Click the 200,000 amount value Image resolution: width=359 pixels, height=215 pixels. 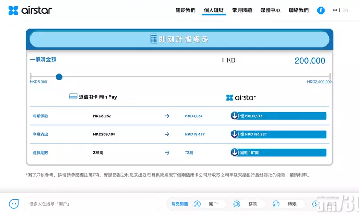point(310,60)
